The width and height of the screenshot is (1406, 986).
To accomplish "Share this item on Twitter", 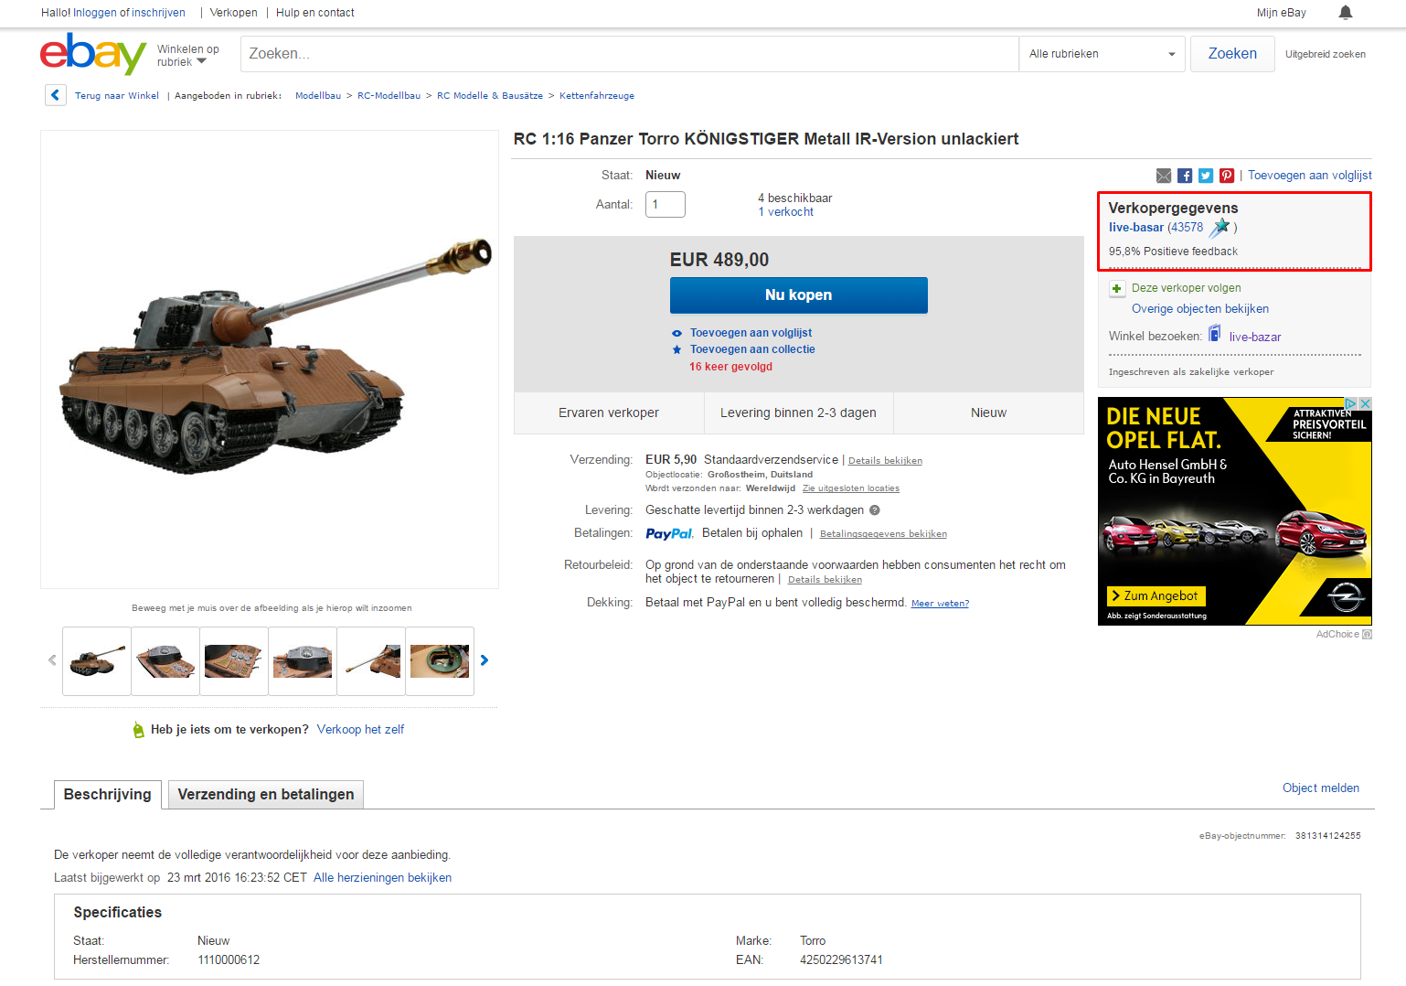I will coord(1206,176).
